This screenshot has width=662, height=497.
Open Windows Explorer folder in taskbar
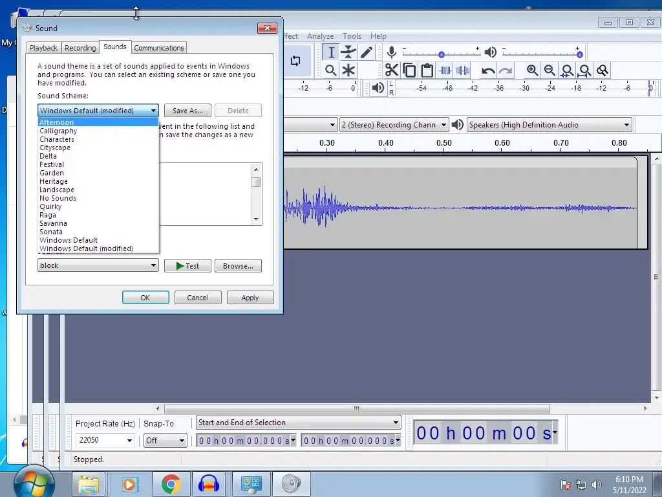click(x=89, y=484)
